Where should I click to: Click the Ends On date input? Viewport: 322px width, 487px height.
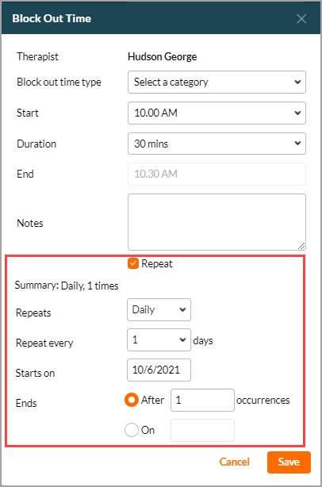click(x=202, y=430)
